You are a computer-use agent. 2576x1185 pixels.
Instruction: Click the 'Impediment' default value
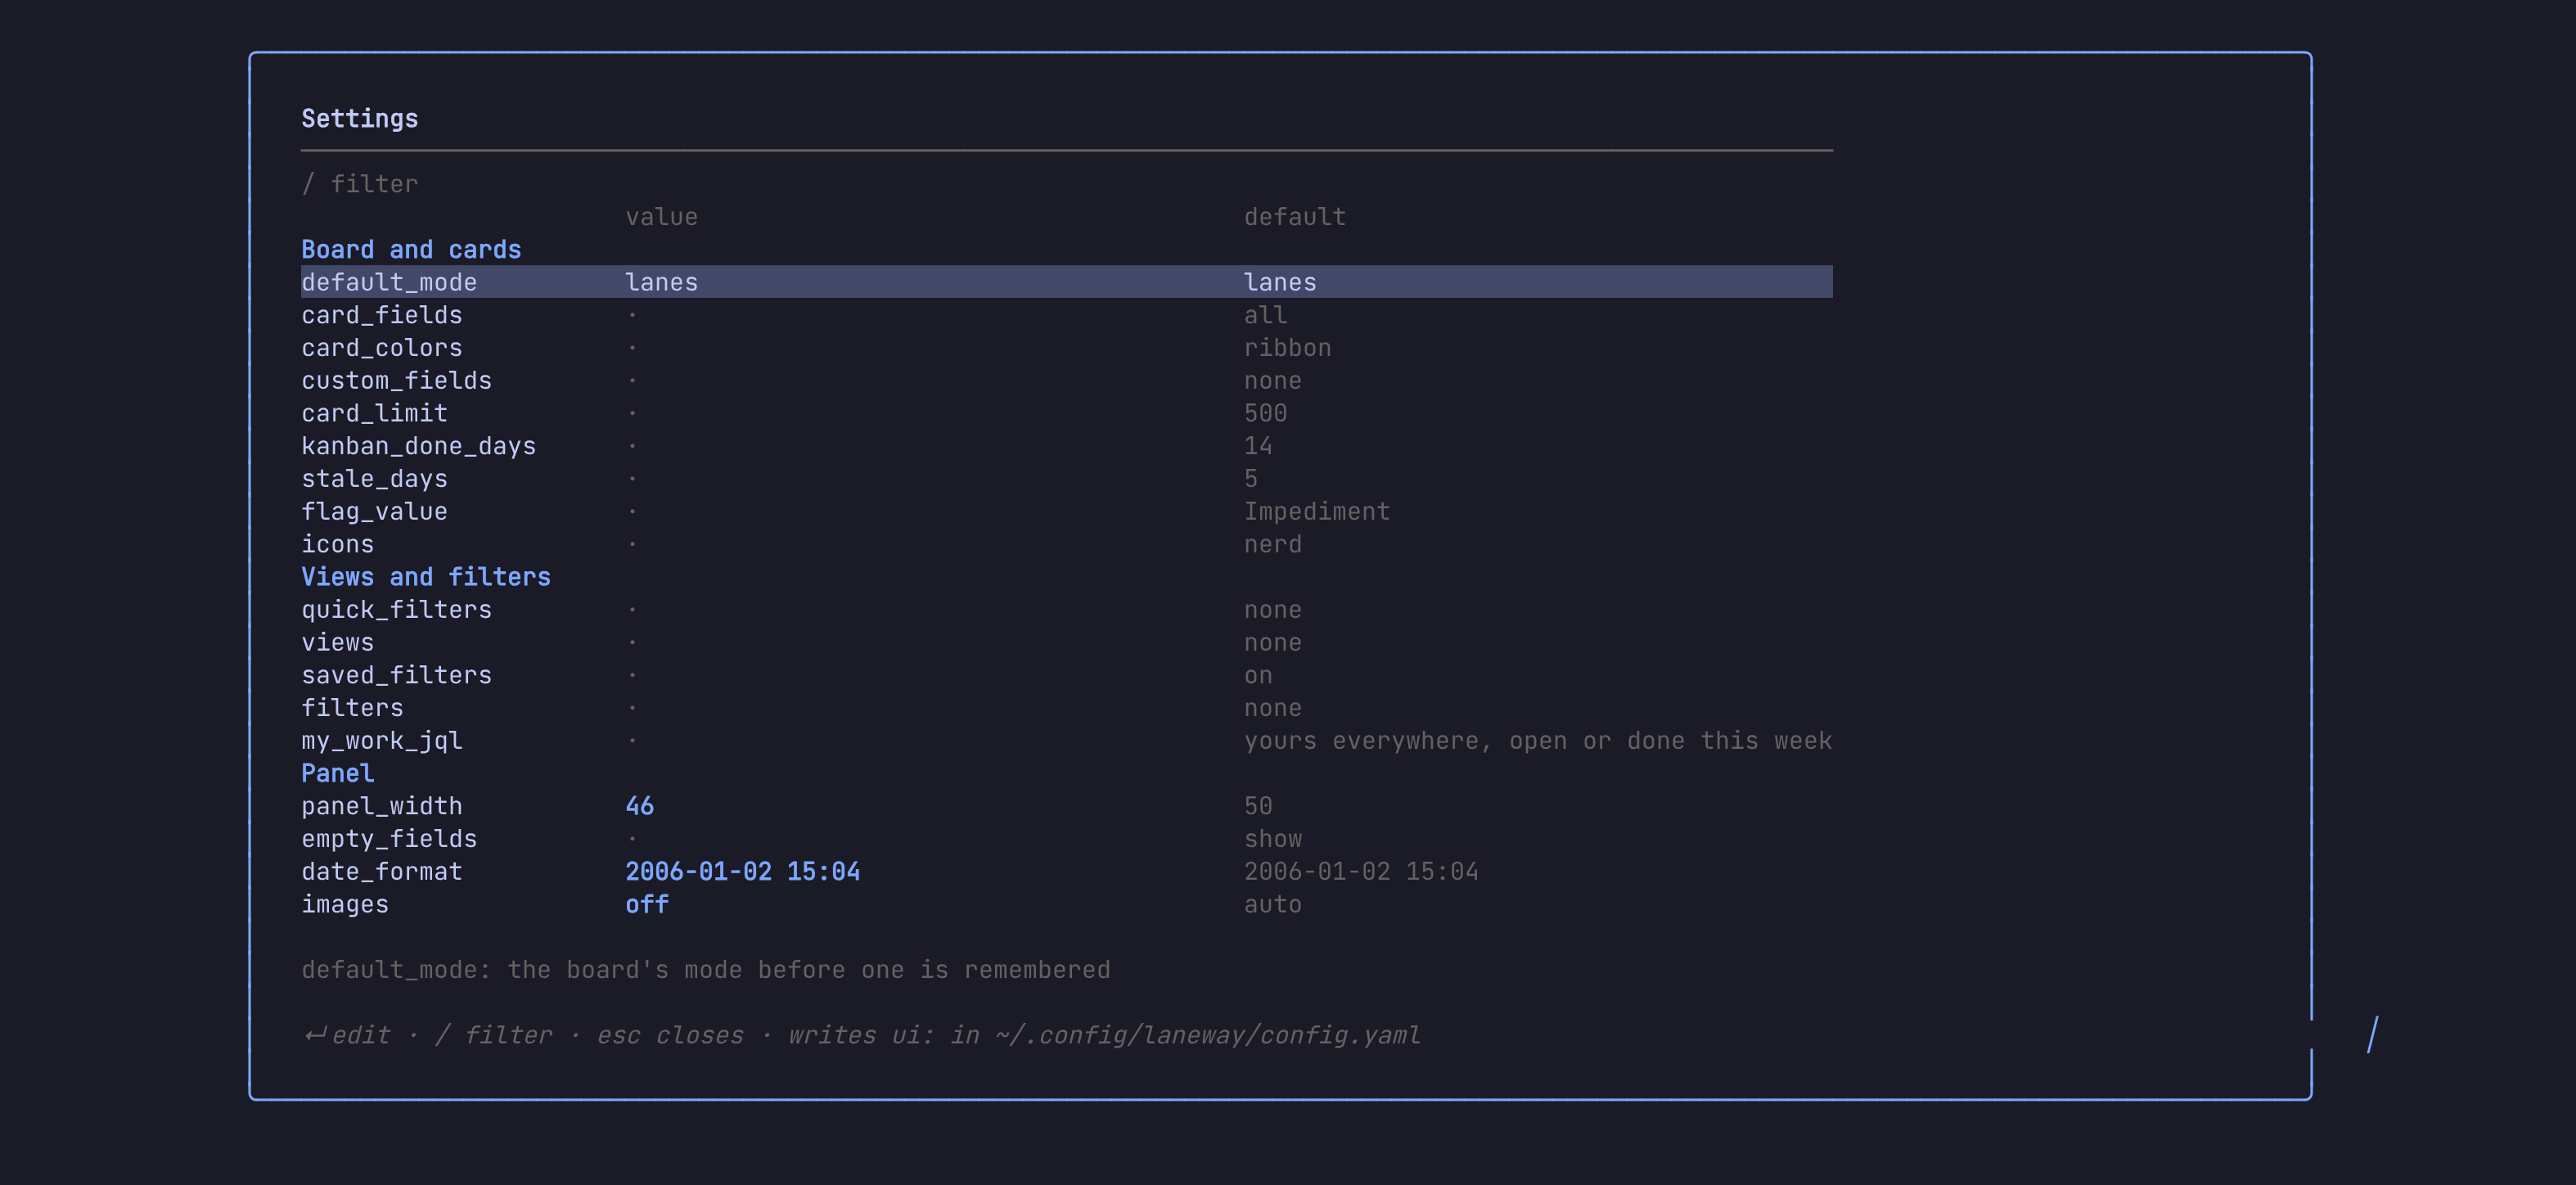[1317, 512]
